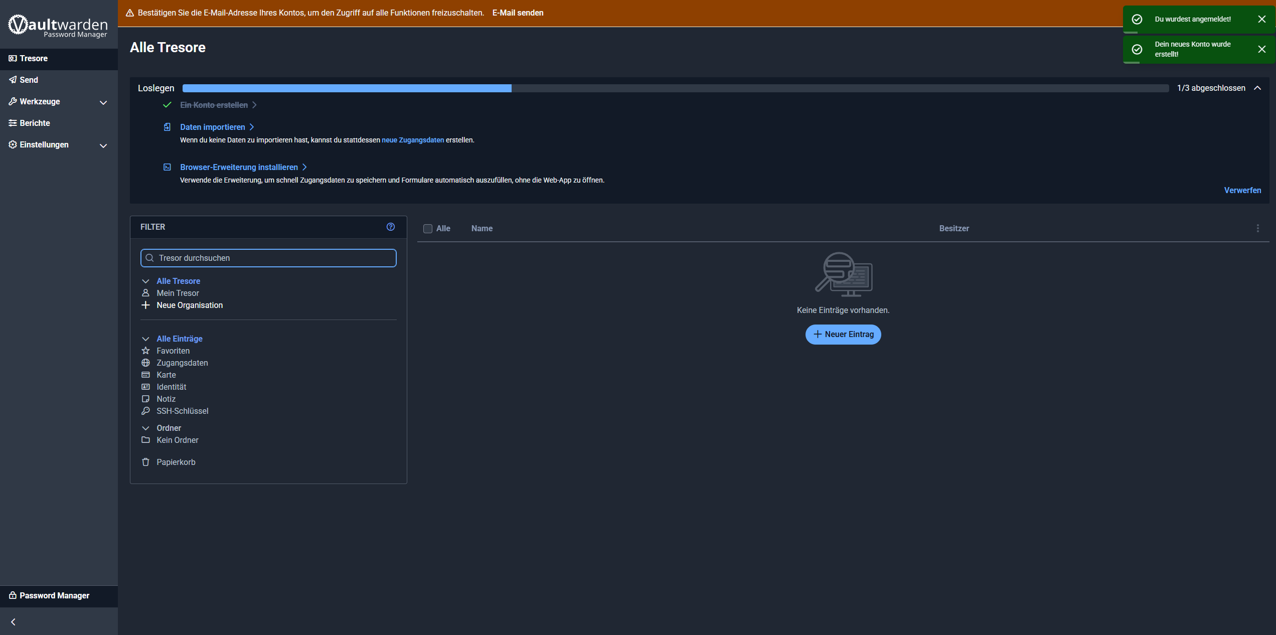Image resolution: width=1276 pixels, height=635 pixels.
Task: Click the Vaultwarden logo
Action: click(58, 26)
